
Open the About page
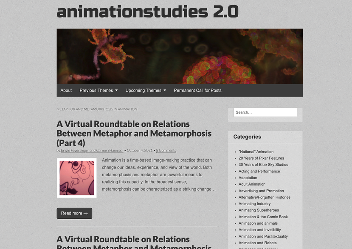tap(66, 90)
